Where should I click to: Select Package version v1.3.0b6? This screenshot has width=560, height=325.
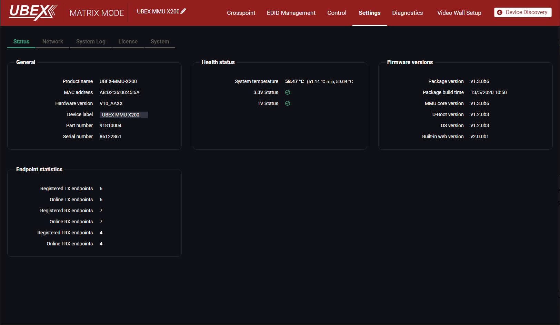pos(480,81)
